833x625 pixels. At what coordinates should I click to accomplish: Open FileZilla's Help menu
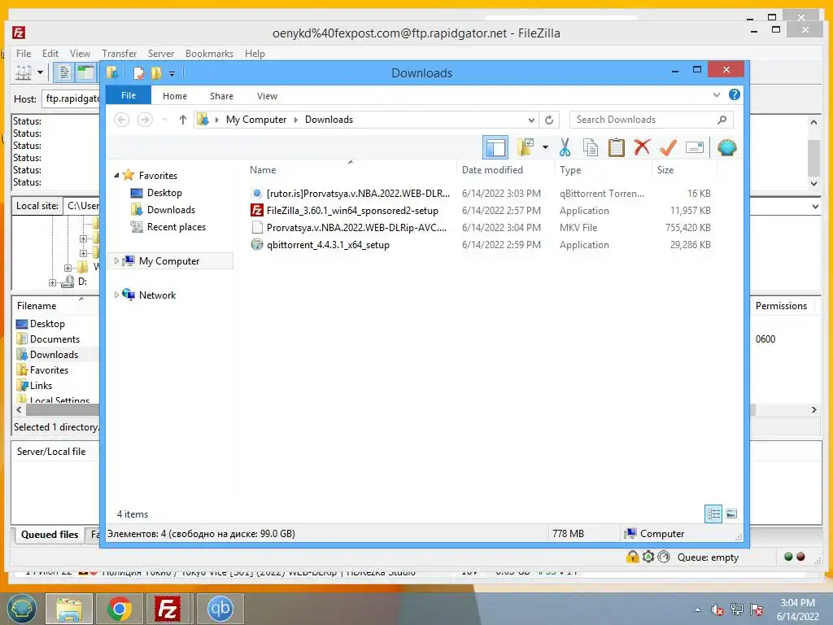pos(255,54)
